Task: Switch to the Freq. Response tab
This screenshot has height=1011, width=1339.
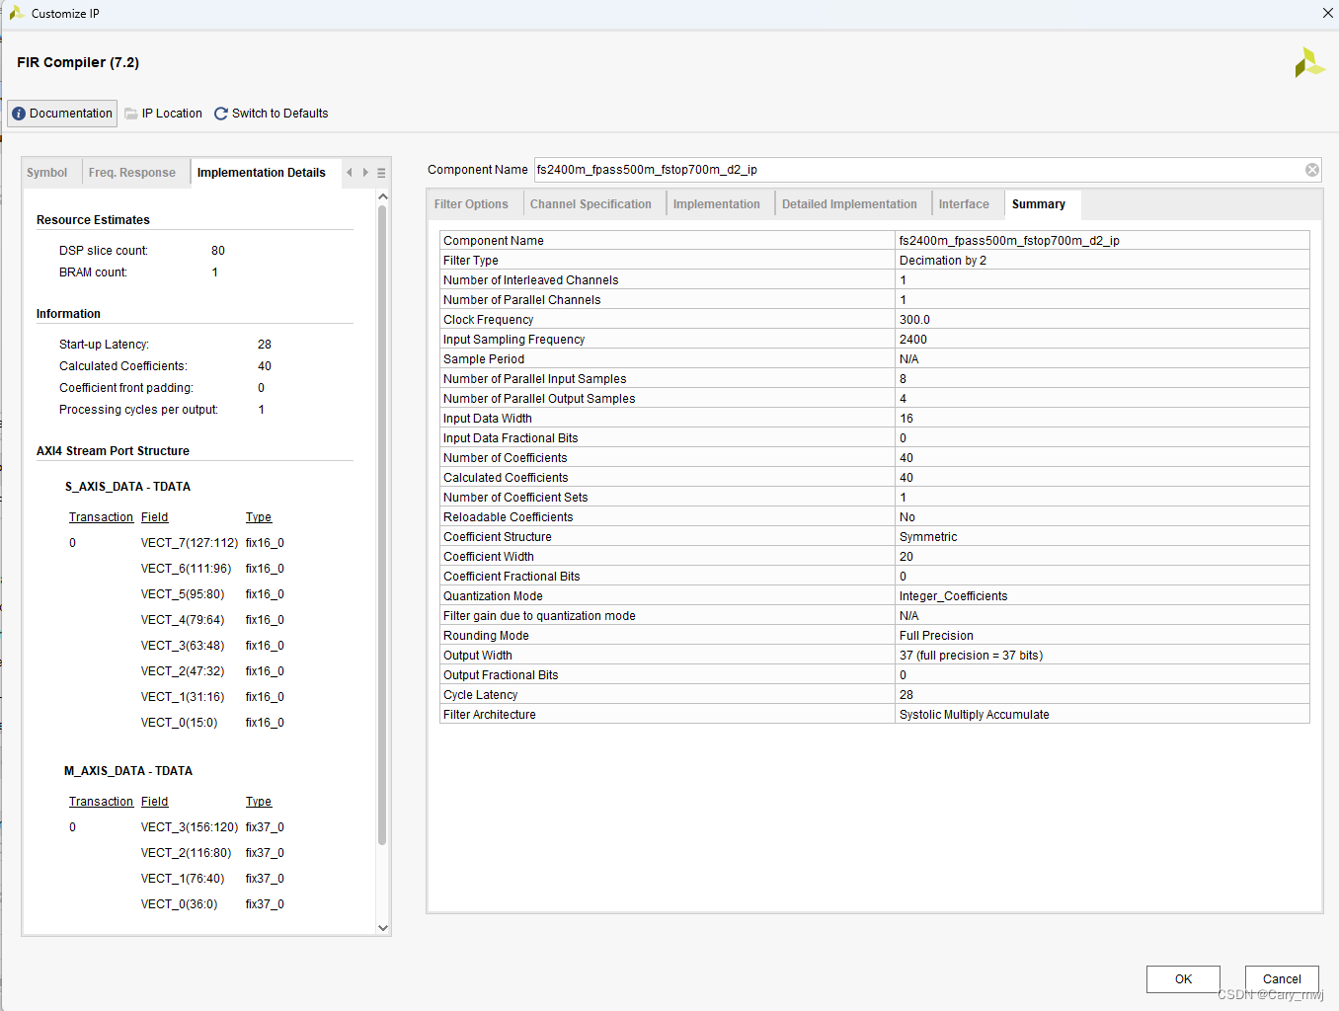Action: (132, 173)
